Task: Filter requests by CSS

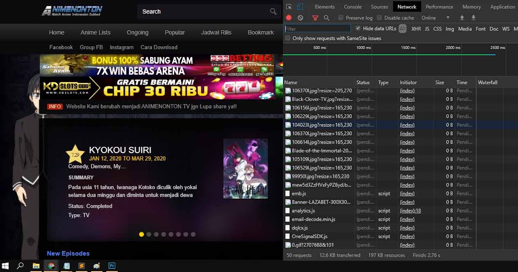Action: coord(437,29)
